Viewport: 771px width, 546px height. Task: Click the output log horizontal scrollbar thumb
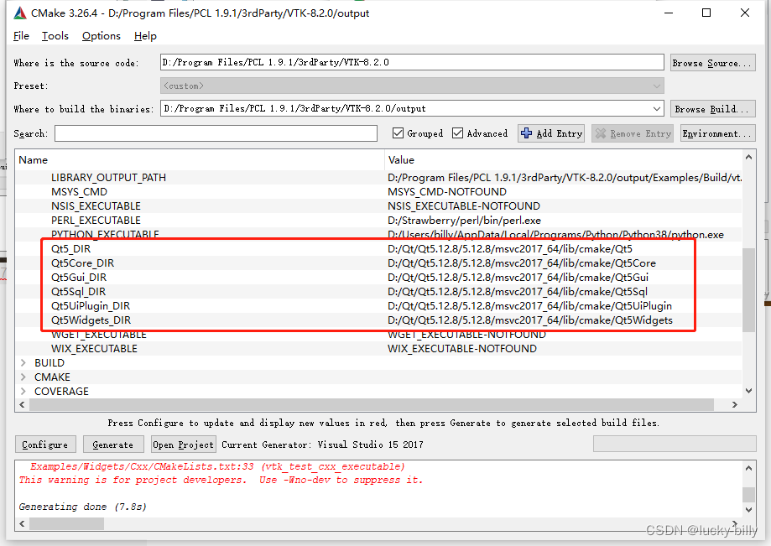pos(66,524)
